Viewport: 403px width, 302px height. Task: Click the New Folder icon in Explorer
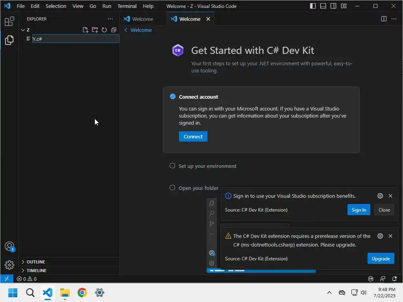(x=95, y=30)
